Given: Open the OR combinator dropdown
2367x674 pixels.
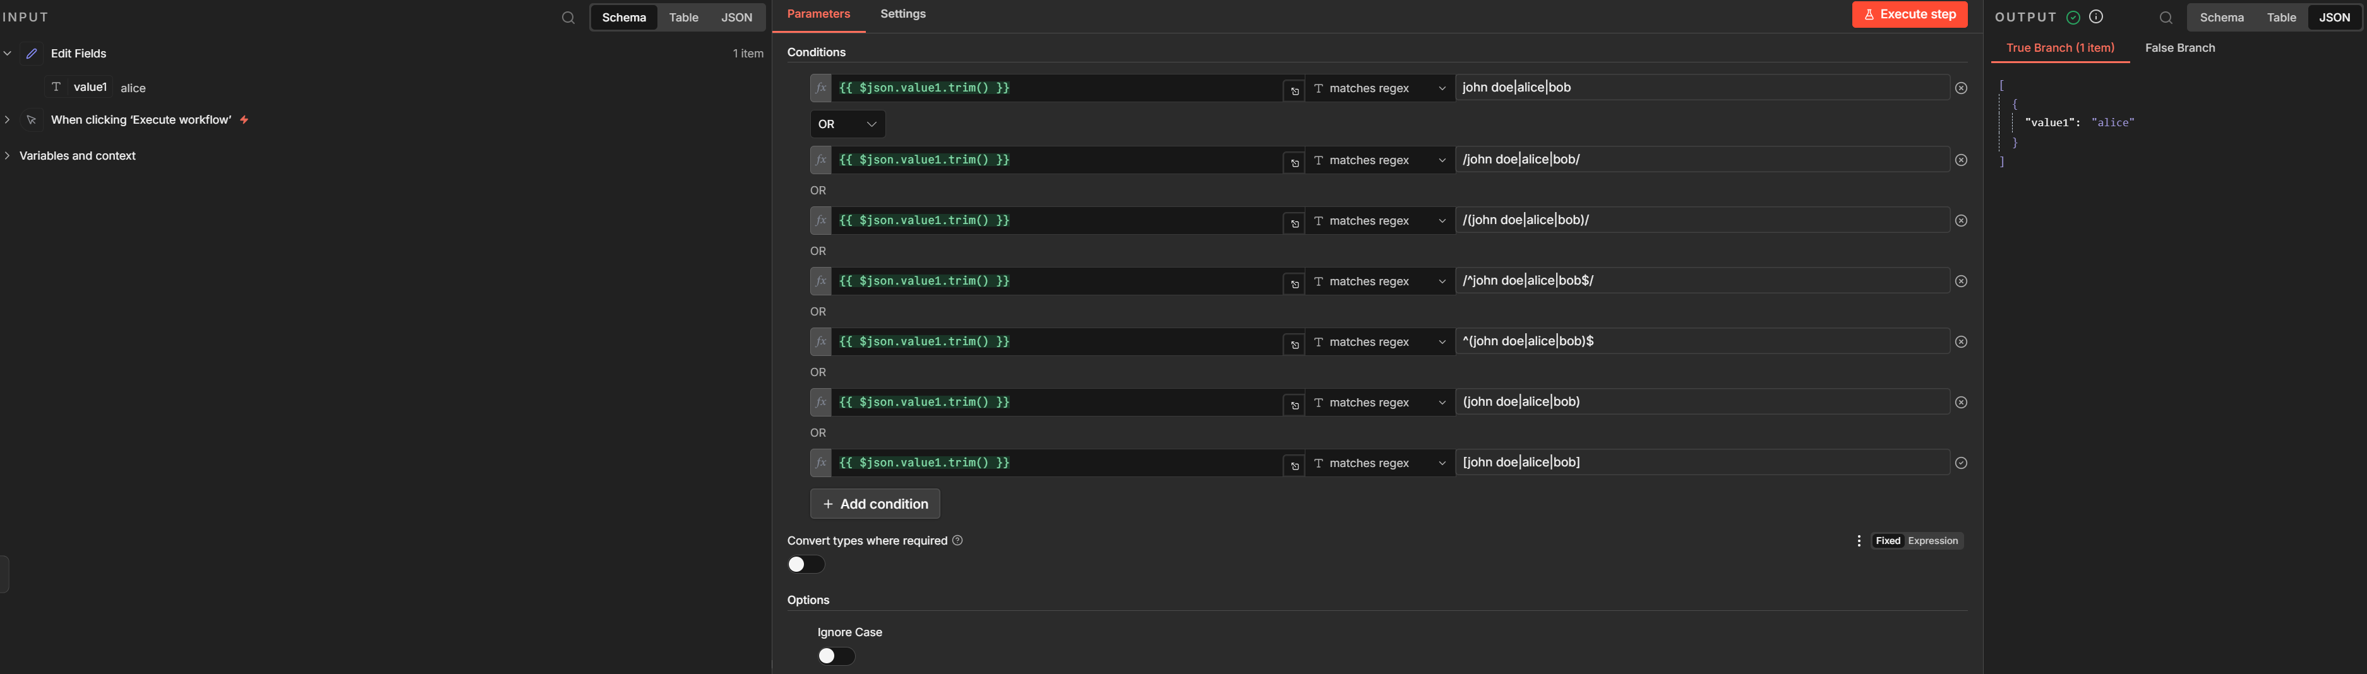Looking at the screenshot, I should click(847, 124).
